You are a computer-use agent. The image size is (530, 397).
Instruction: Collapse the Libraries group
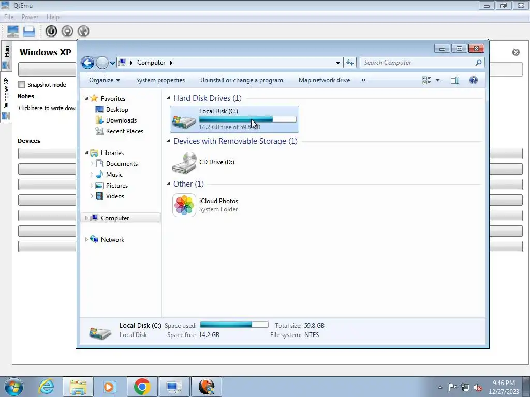(x=86, y=152)
